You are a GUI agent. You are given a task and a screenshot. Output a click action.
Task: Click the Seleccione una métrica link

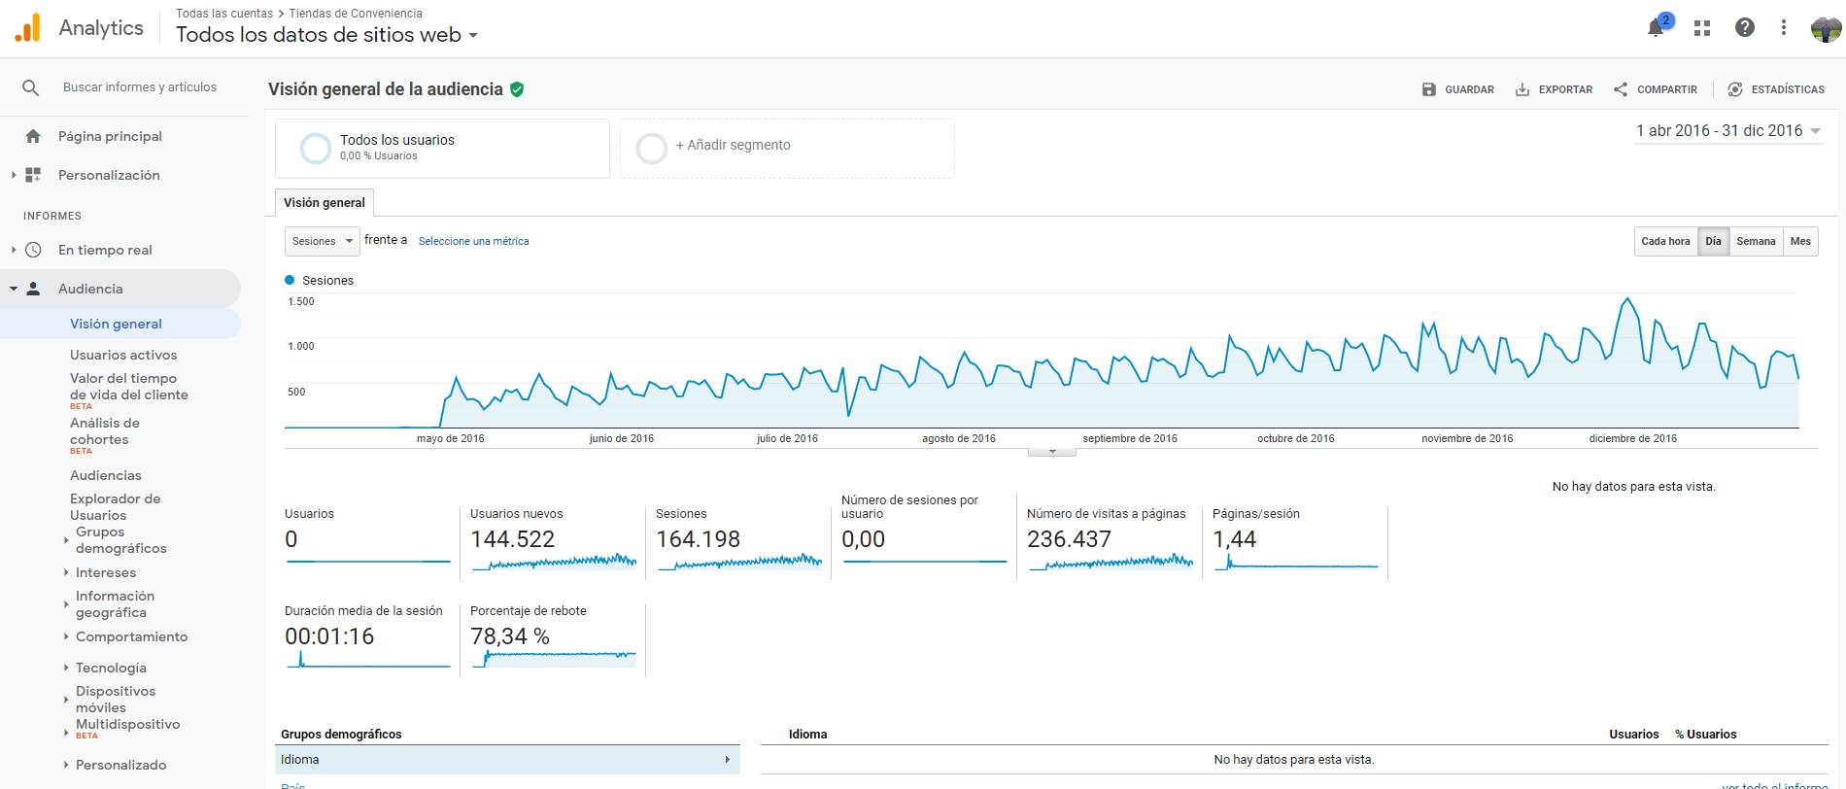click(x=474, y=241)
